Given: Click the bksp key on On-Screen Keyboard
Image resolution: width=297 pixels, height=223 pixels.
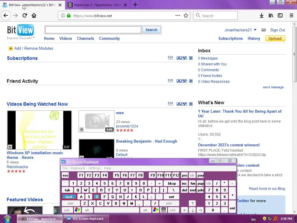Looking at the screenshot, I should point(172,184).
